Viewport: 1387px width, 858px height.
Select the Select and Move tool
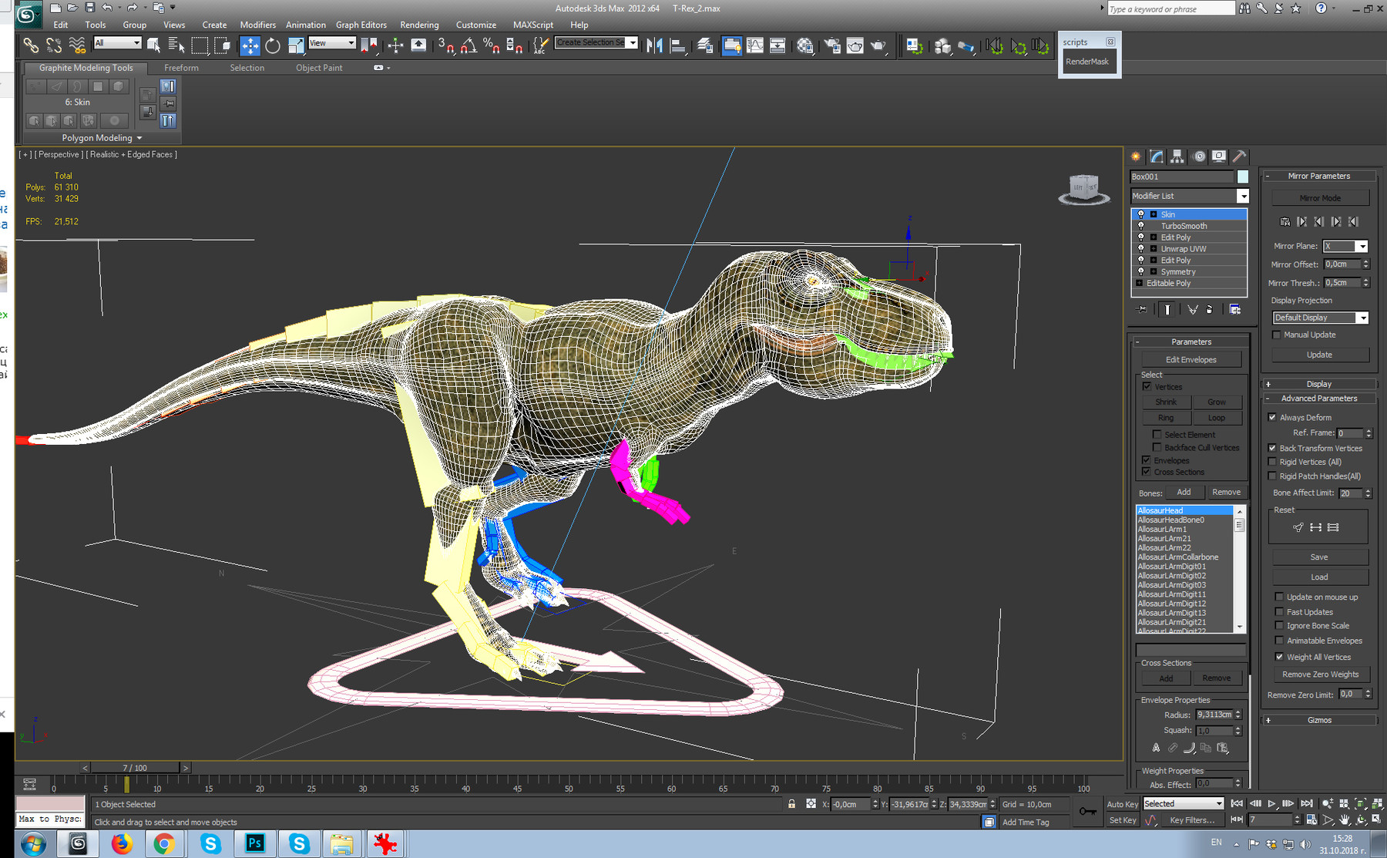click(250, 45)
